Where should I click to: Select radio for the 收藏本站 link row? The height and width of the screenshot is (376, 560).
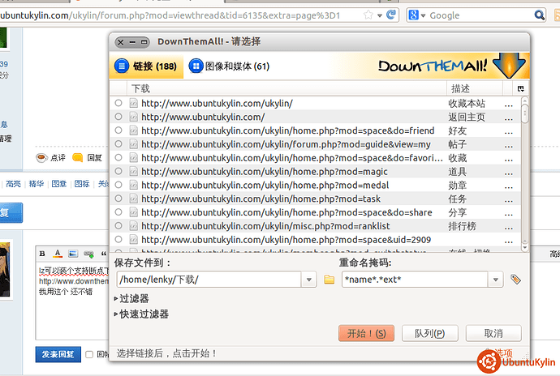click(x=118, y=103)
